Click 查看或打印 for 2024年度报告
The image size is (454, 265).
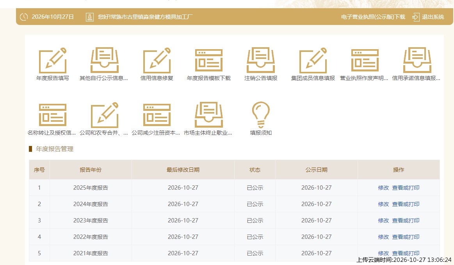click(406, 204)
